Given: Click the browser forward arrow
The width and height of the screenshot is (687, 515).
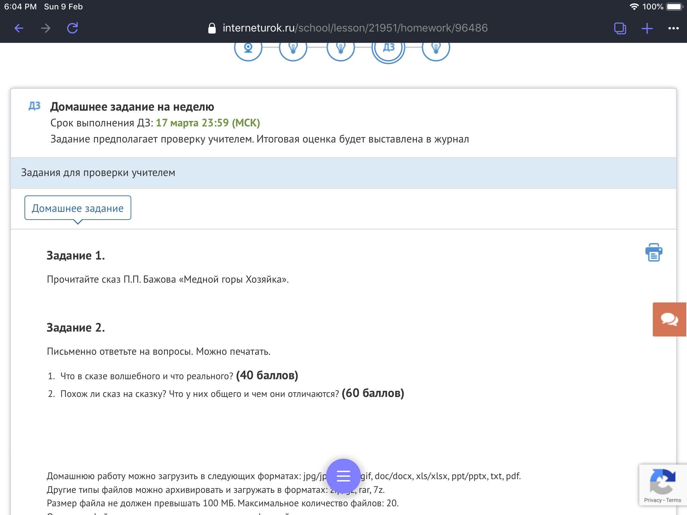Looking at the screenshot, I should [46, 28].
